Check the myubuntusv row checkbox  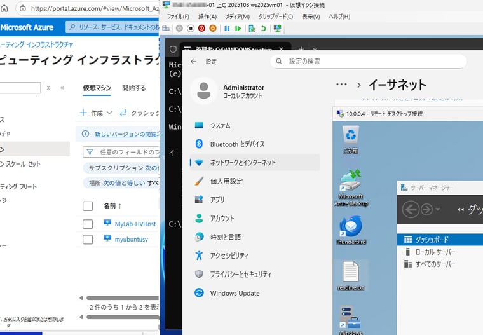[88, 240]
